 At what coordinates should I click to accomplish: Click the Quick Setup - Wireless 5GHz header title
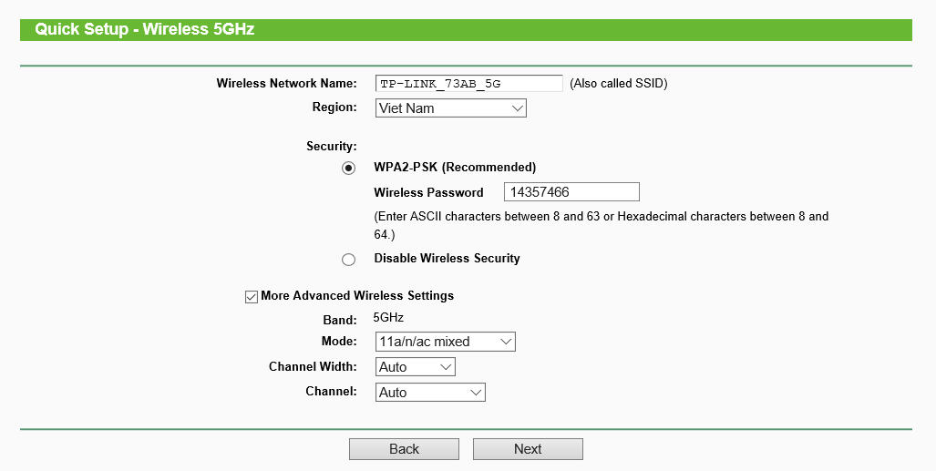coord(145,29)
